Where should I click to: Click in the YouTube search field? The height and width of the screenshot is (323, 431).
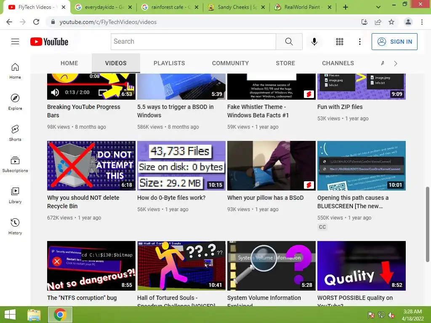tap(193, 42)
